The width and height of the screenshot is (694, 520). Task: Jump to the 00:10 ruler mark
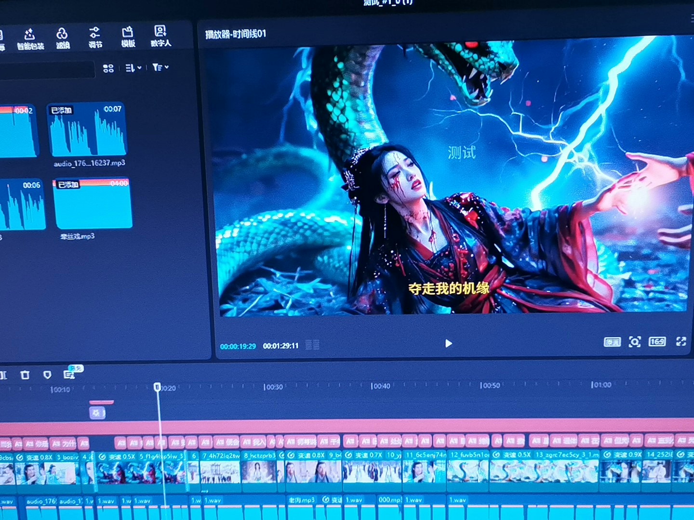coord(60,390)
